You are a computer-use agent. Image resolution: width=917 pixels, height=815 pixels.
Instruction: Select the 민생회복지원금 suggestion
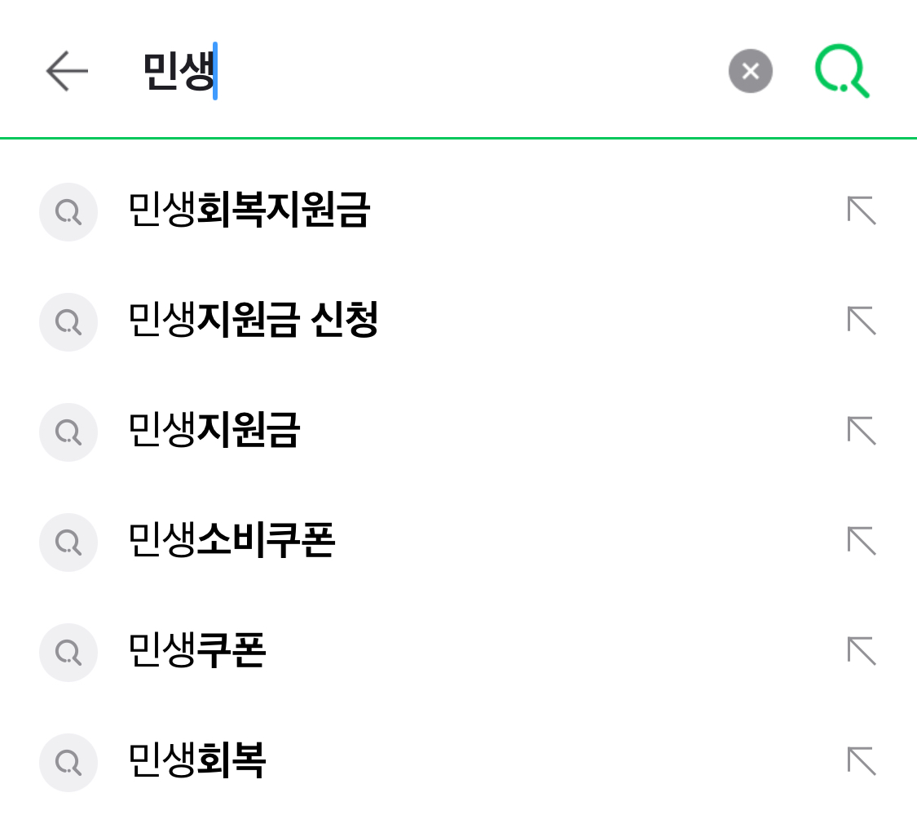click(x=249, y=211)
